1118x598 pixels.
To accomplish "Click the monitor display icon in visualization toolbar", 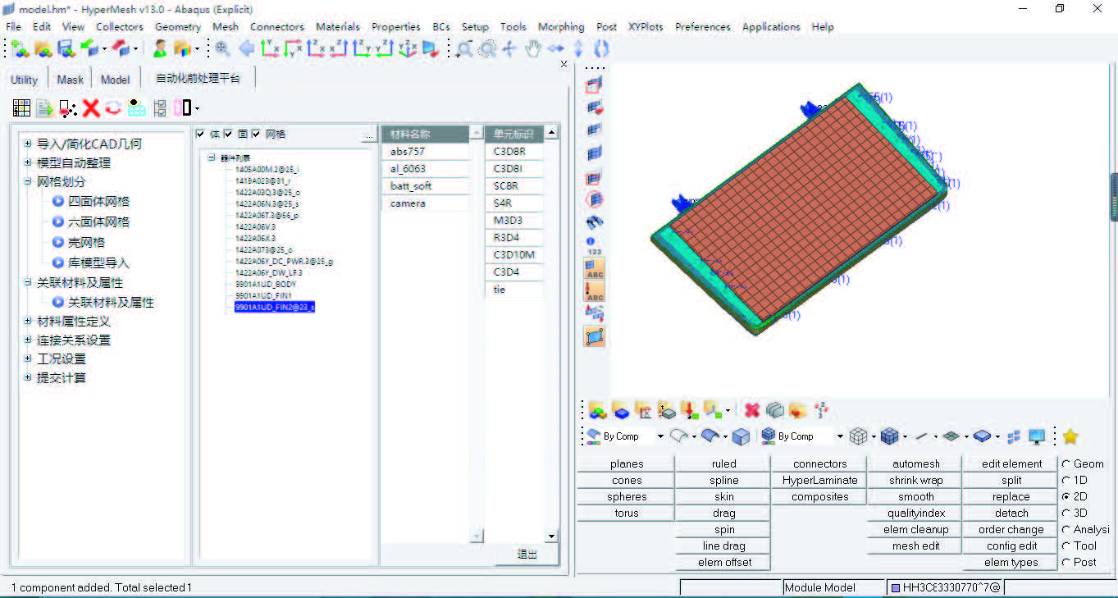I will (1037, 436).
